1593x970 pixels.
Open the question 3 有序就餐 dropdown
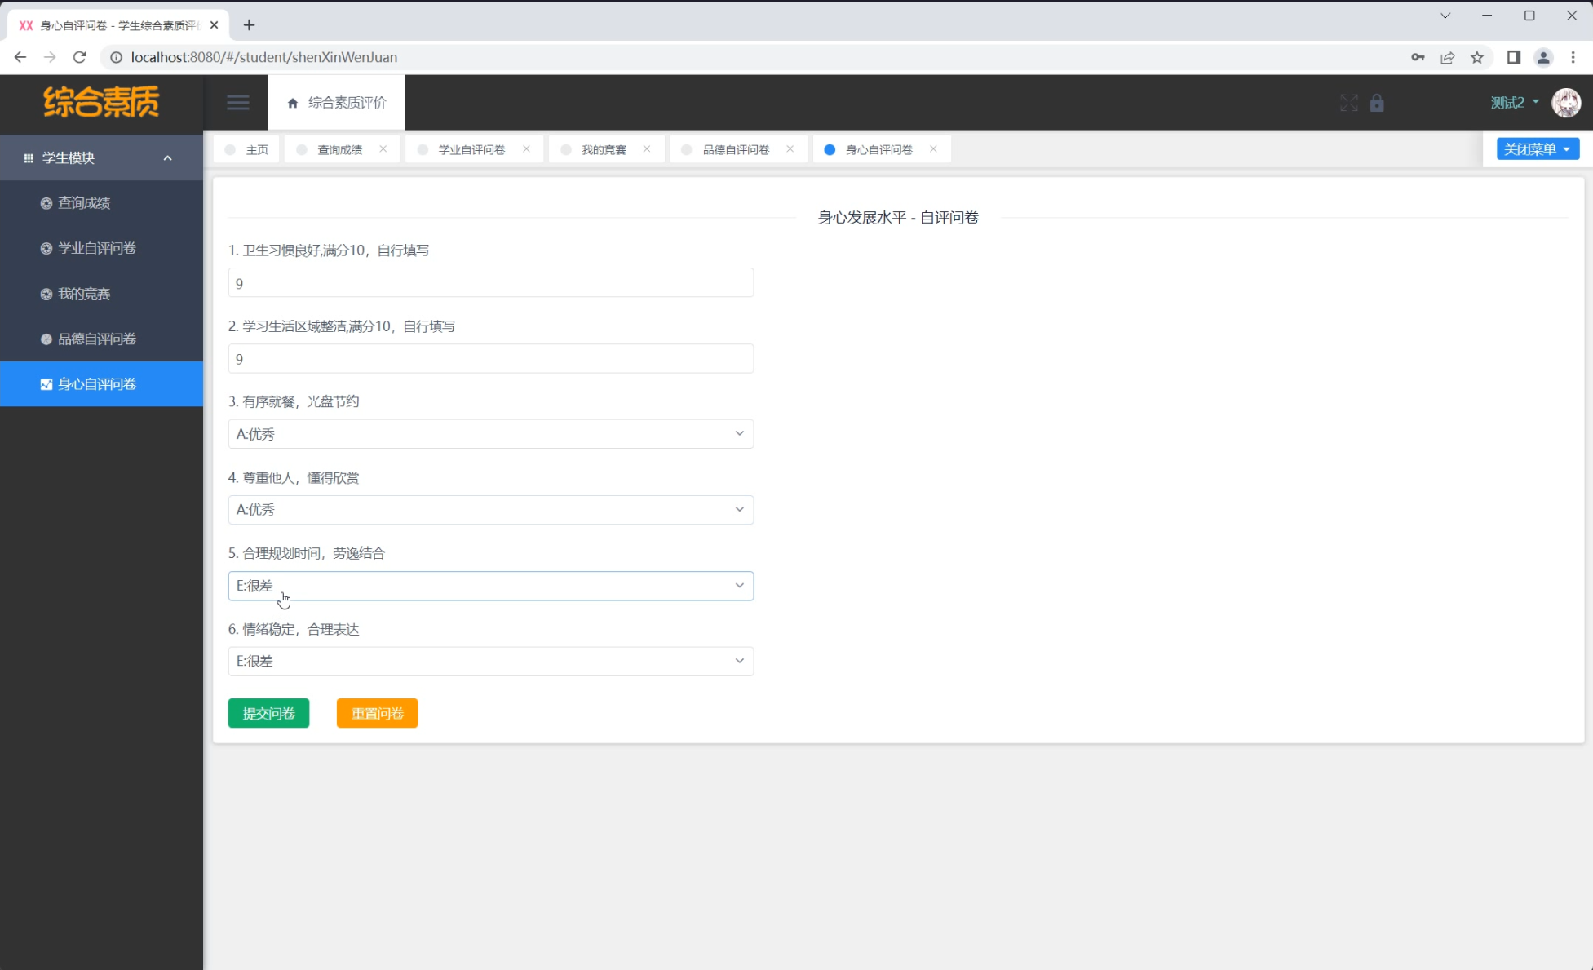pyautogui.click(x=490, y=434)
